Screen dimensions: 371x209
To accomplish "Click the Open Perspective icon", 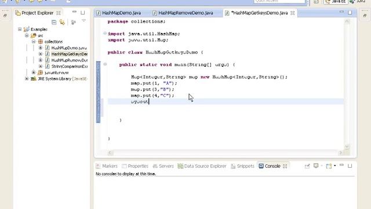I will pos(316,2).
